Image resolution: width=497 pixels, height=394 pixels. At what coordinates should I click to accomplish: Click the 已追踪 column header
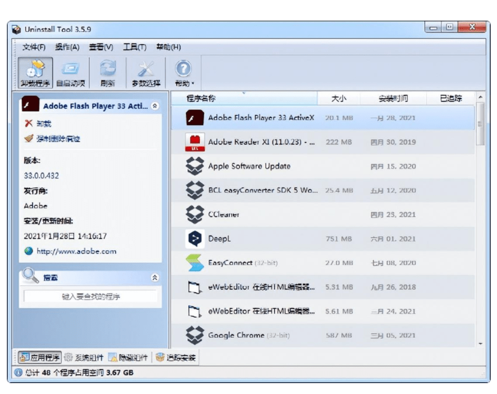pos(451,98)
